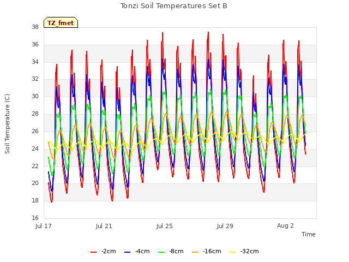Click the 24 y-axis tick label
This screenshot has height=262, width=349.
coord(35,148)
